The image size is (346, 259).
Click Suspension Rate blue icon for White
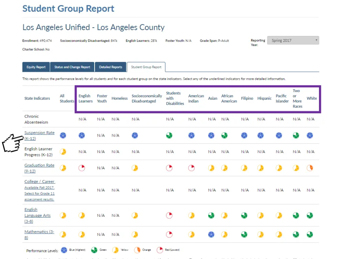[310, 135]
